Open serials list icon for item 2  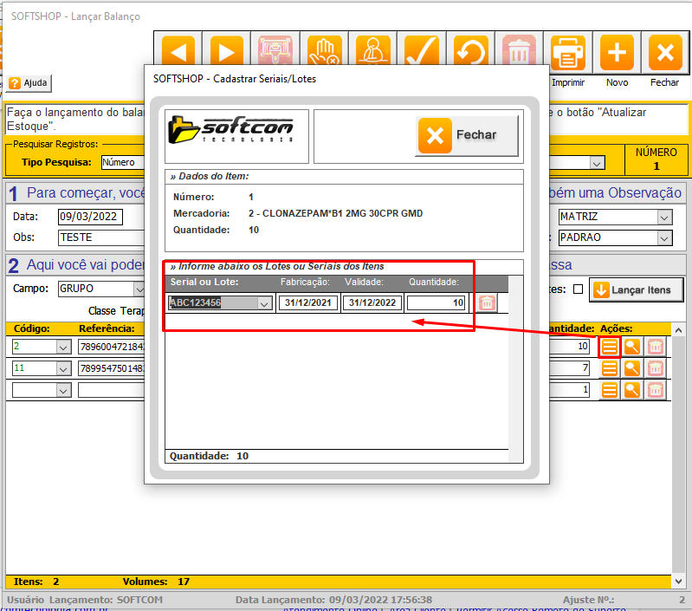pos(610,347)
